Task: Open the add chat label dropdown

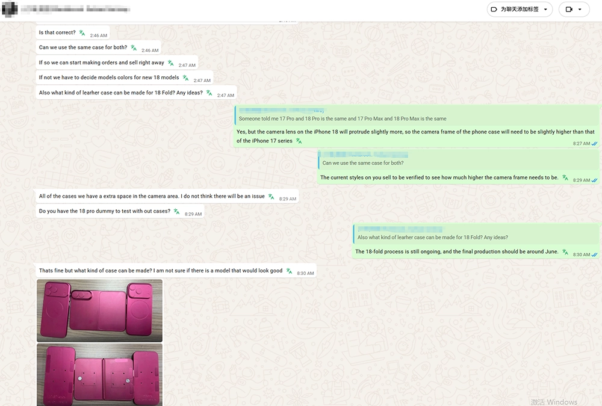Action: click(x=520, y=9)
